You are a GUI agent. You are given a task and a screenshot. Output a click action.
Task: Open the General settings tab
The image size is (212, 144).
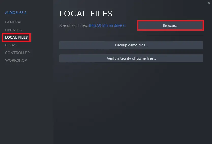14,22
